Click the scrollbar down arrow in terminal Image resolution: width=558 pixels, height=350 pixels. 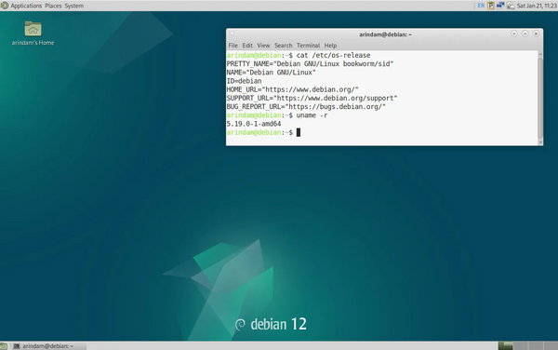coord(540,142)
